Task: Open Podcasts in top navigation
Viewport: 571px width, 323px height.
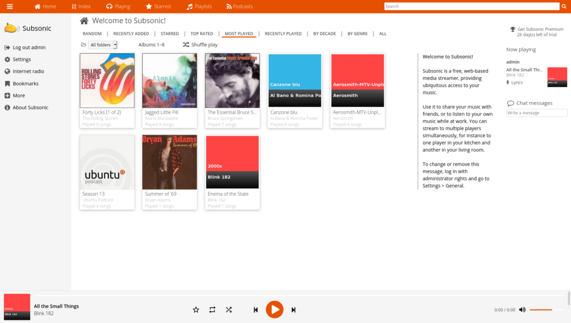Action: click(239, 6)
